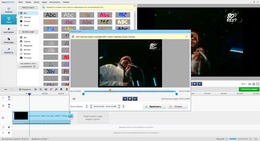260x141 pixels.
Task: Click the left blue trim marker
Action: [x=83, y=94]
